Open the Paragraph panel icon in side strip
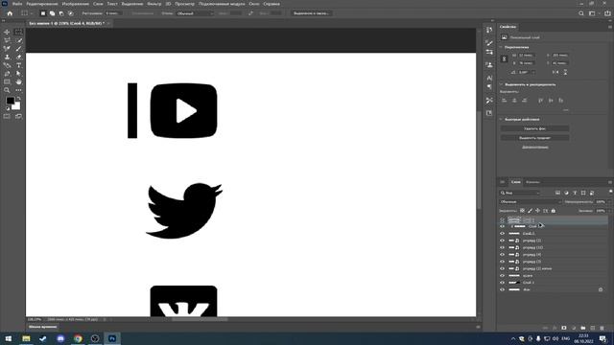This screenshot has height=345, width=614. pyautogui.click(x=489, y=87)
